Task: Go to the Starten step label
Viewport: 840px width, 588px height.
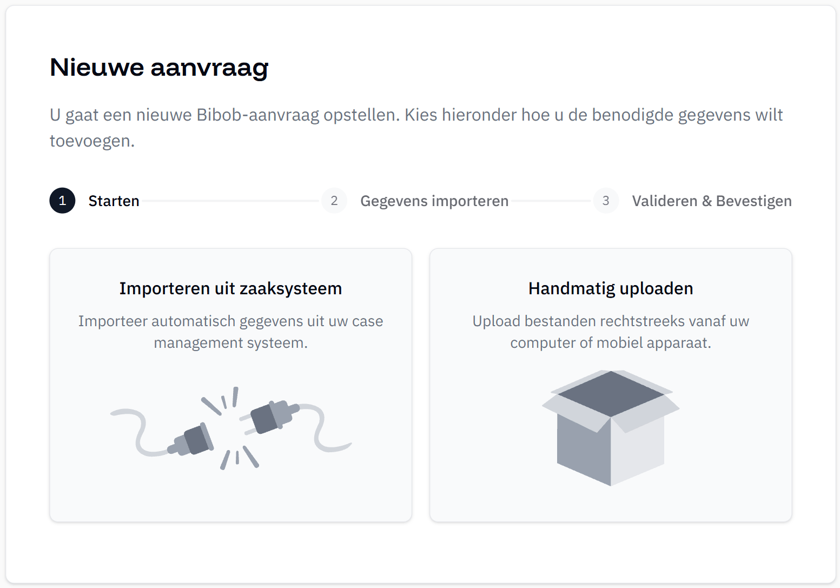Action: point(114,201)
